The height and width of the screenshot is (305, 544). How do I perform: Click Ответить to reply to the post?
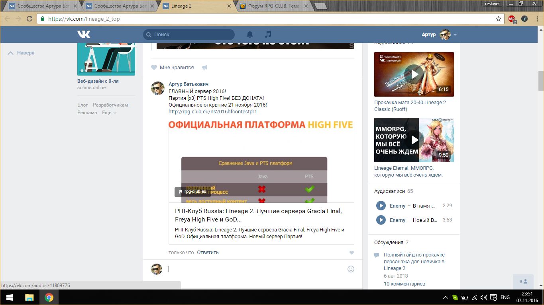208,253
